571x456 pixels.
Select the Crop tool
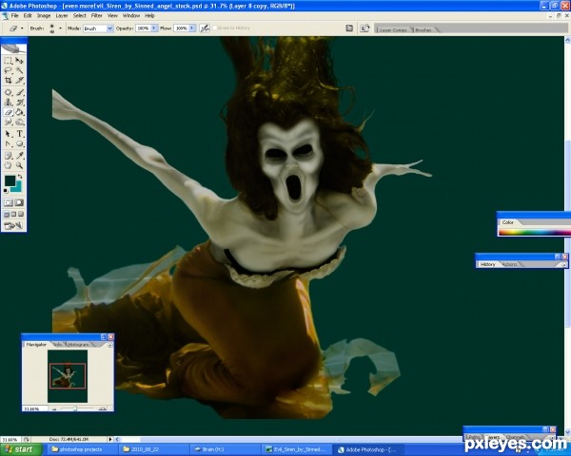(x=8, y=80)
